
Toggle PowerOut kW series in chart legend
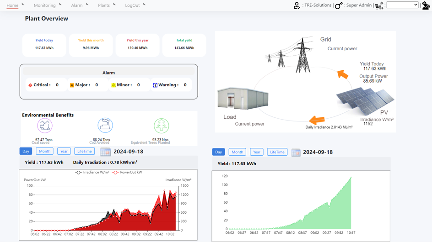pyautogui.click(x=128, y=173)
